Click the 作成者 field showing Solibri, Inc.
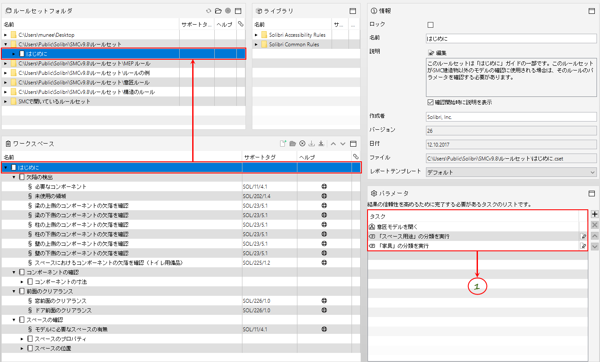Screen dimensions: 600x362 pos(511,117)
